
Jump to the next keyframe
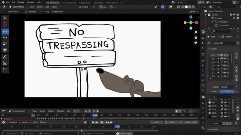pyautogui.click(x=107, y=122)
